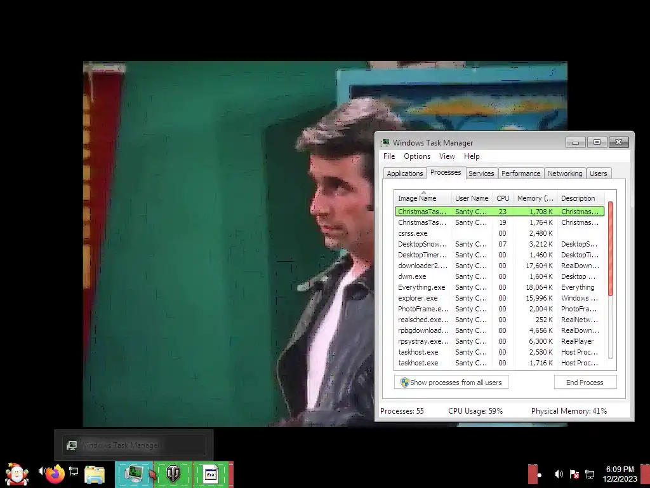Launch Firefox from the taskbar
Screen dimensions: 650x488
[56, 474]
